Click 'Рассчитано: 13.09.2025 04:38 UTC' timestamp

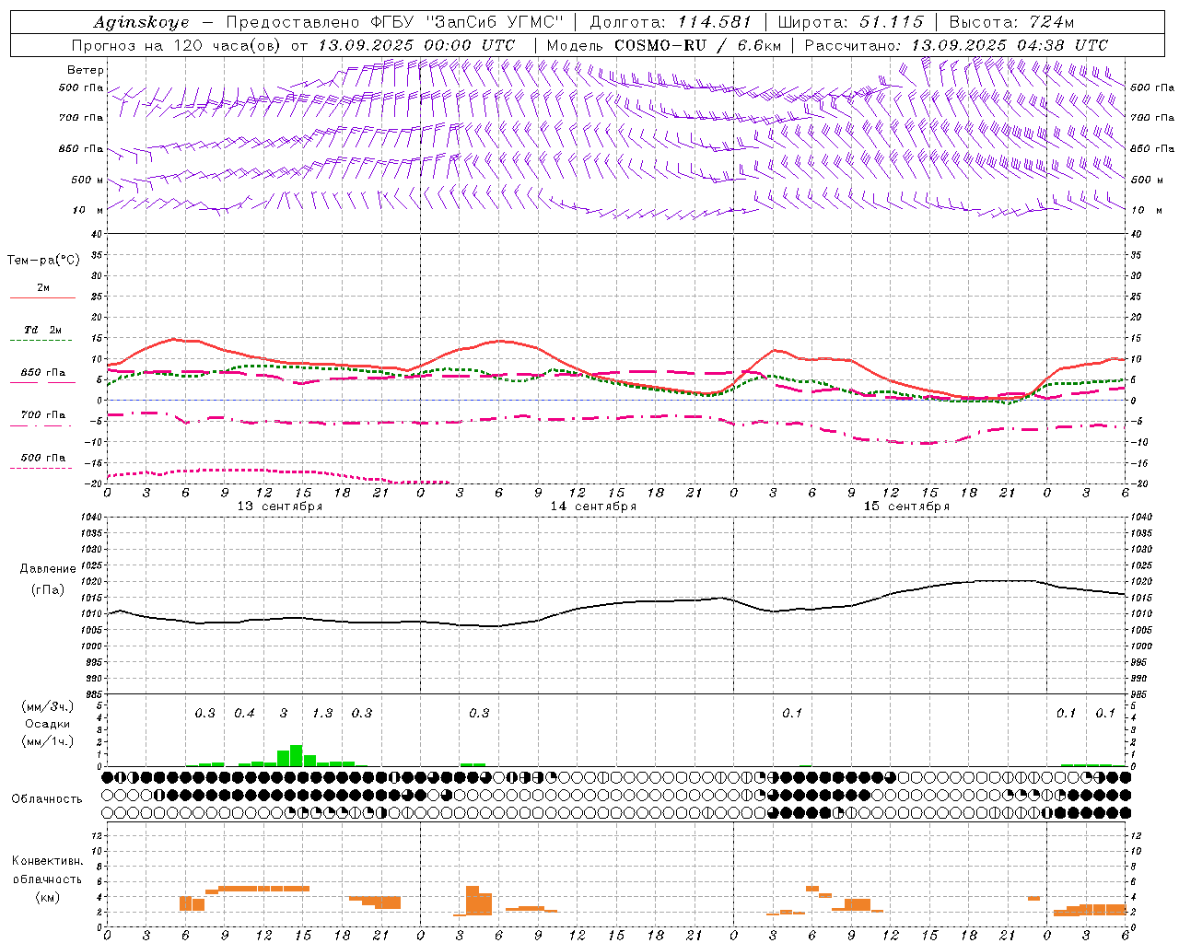tap(956, 45)
